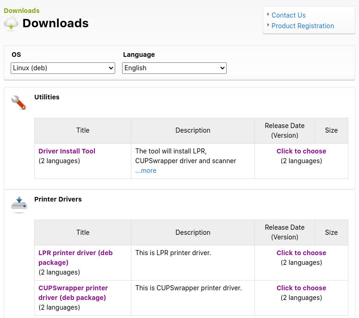Click the Downloads cloud icon
The image size is (359, 318).
coord(11,24)
